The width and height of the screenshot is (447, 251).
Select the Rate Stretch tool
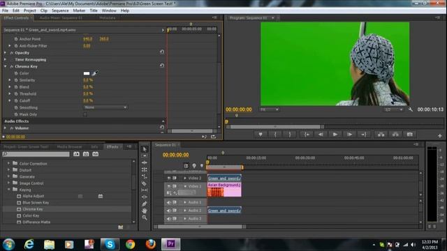(x=145, y=176)
